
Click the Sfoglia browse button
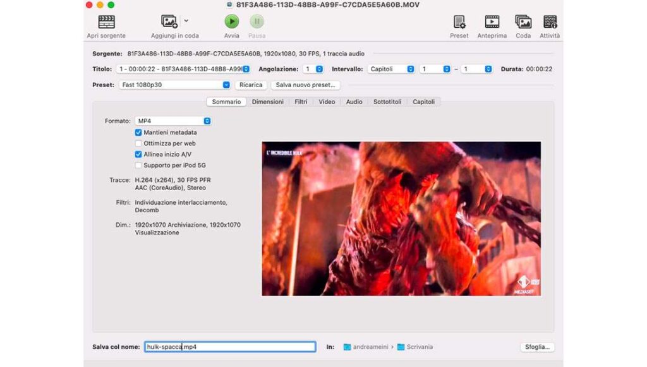537,347
